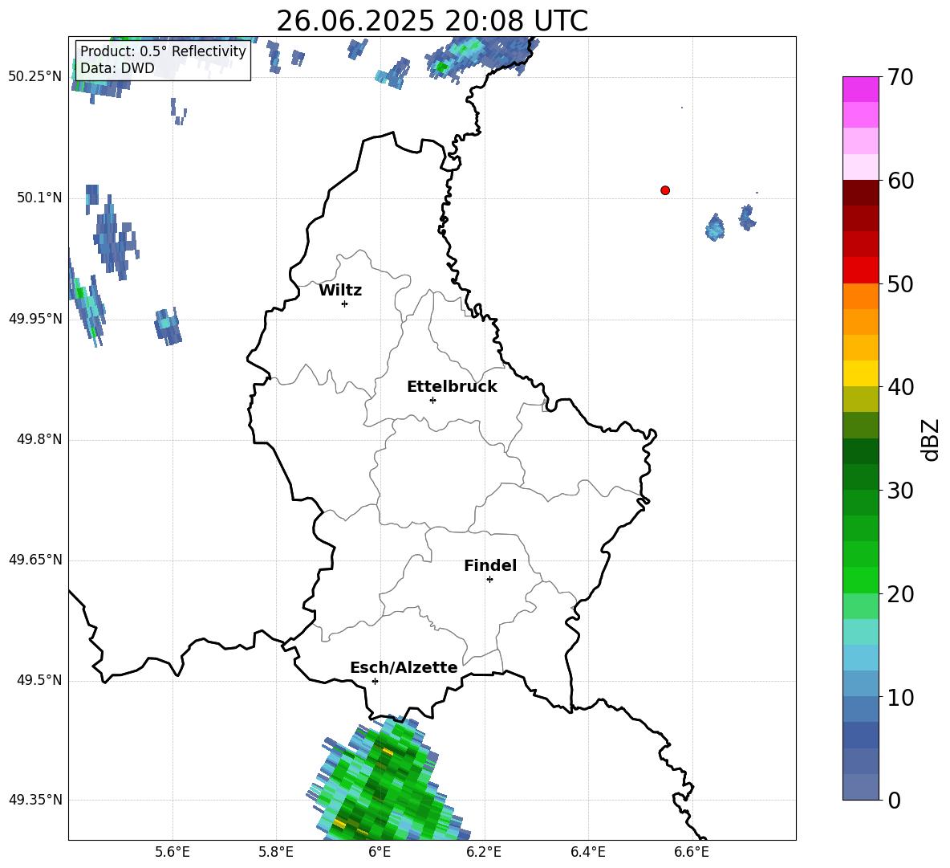Click the magenta top colorbar segment
Image resolution: width=950 pixels, height=868 pixels.
coord(861,89)
